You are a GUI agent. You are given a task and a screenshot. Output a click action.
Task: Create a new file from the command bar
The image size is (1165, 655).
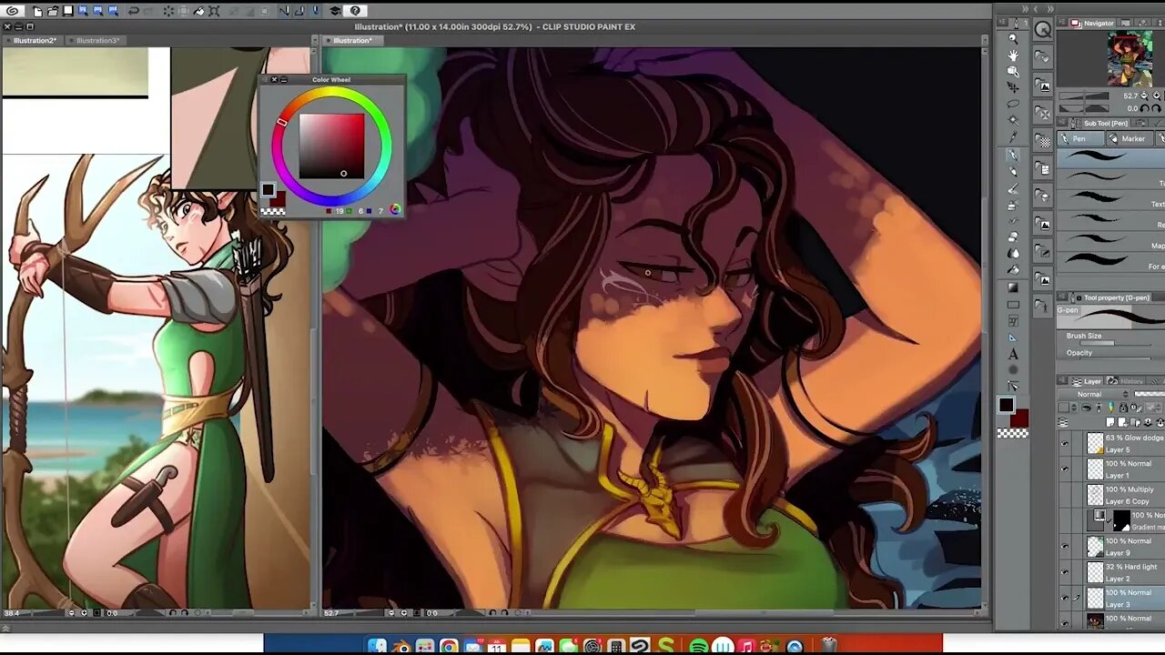point(37,11)
